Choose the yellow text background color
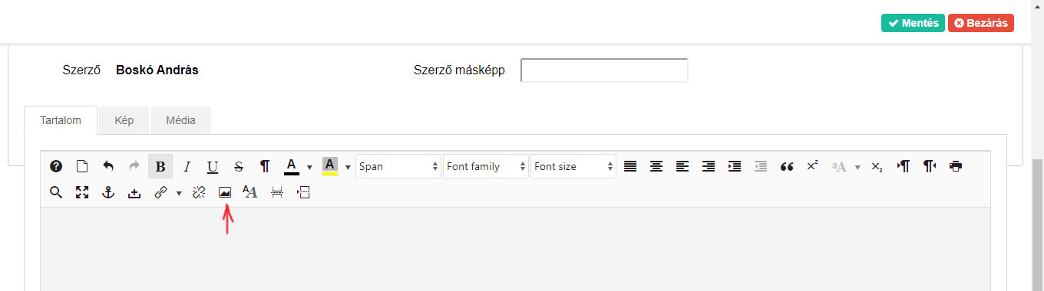Image resolution: width=1044 pixels, height=291 pixels. point(330,166)
